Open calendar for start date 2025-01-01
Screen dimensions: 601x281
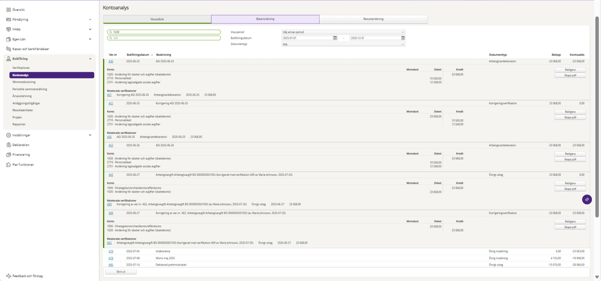334,38
